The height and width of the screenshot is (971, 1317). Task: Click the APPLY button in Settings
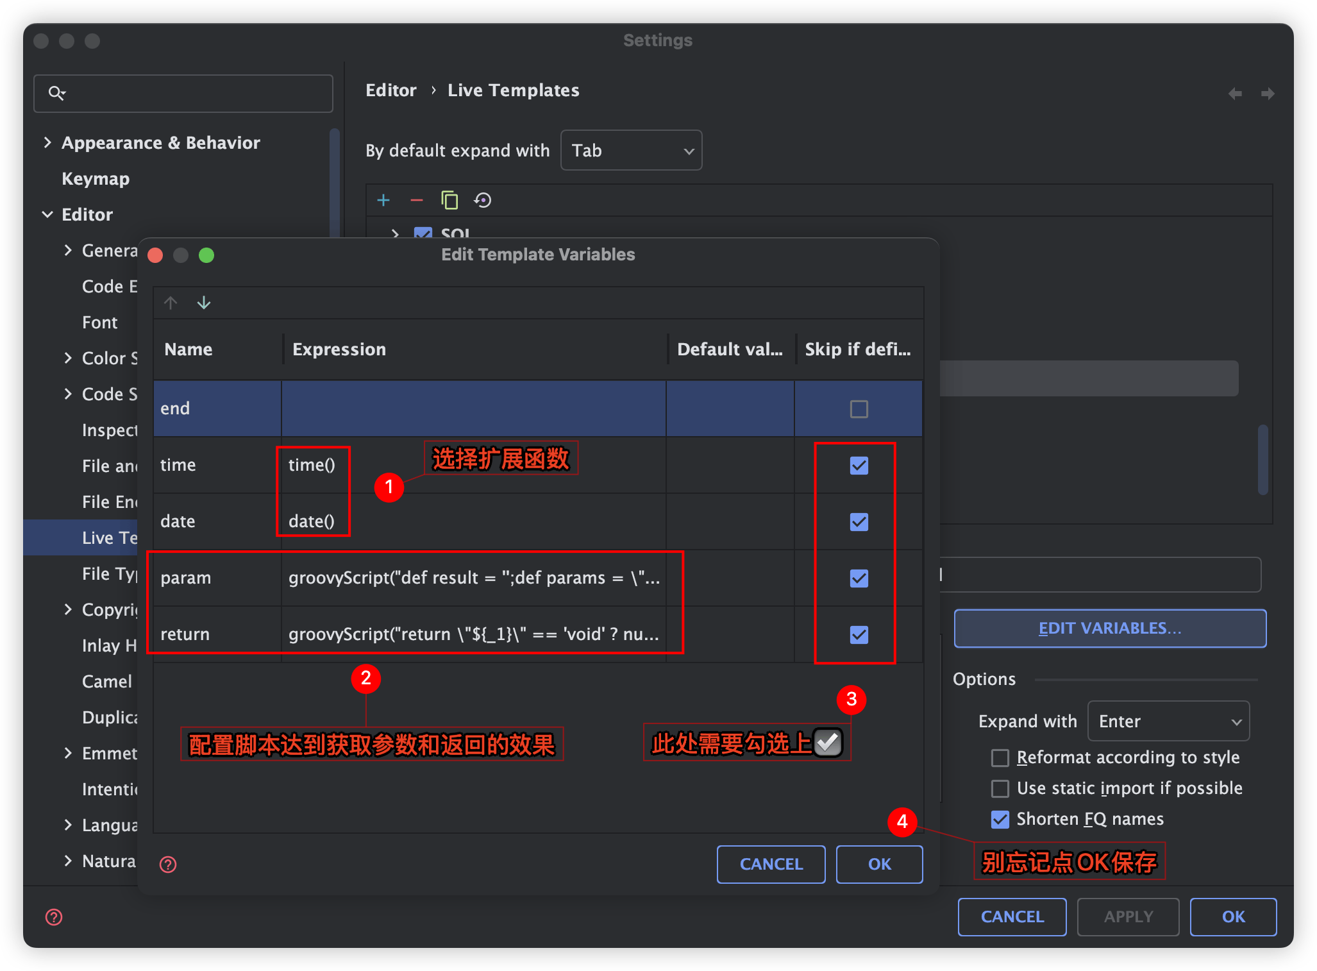(1128, 917)
